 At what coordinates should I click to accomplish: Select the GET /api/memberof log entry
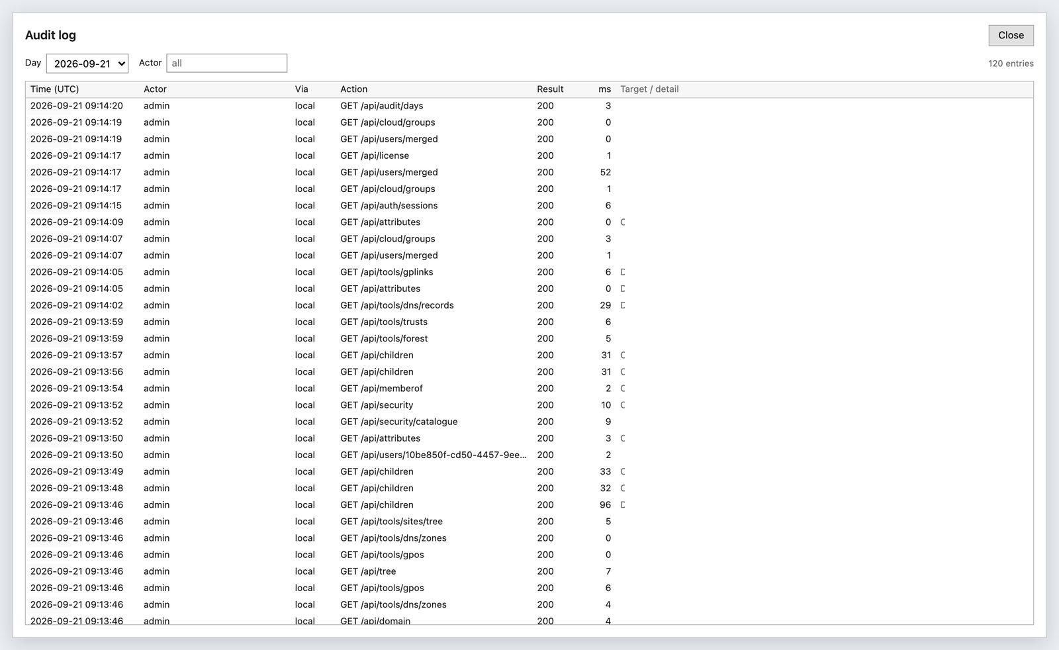(x=529, y=389)
